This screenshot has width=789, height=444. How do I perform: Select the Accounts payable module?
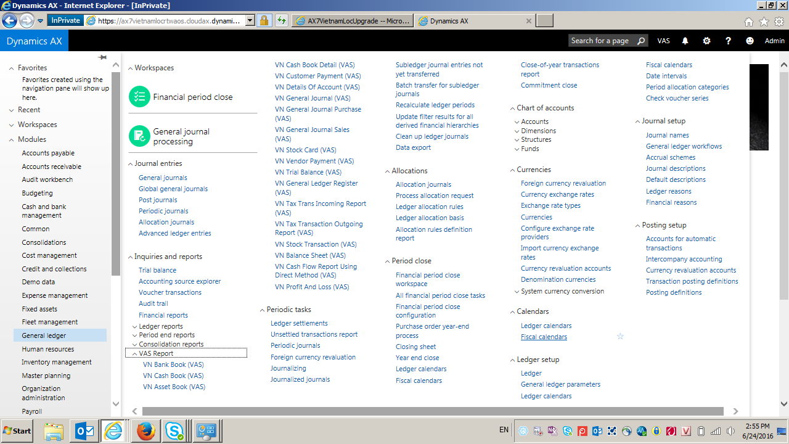tap(48, 153)
